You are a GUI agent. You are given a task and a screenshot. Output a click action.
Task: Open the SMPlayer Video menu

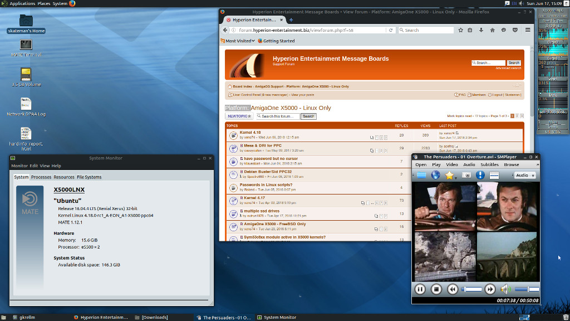(x=452, y=165)
